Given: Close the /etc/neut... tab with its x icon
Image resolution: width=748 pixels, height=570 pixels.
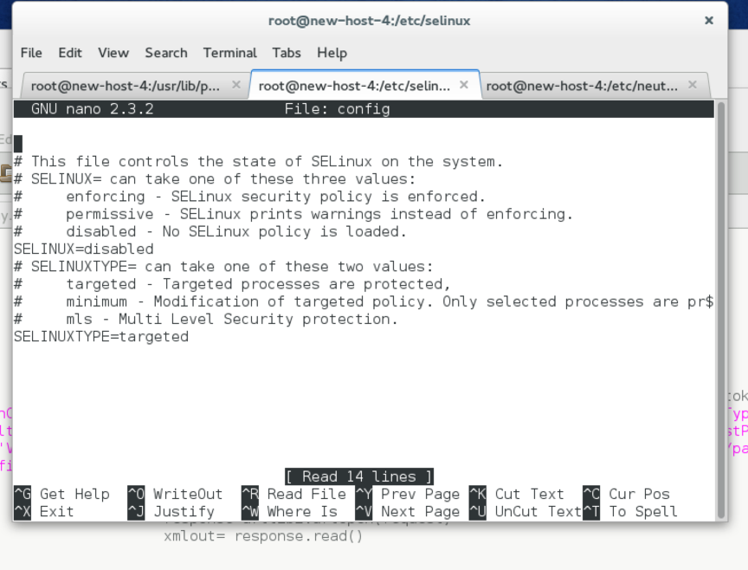Looking at the screenshot, I should [692, 86].
